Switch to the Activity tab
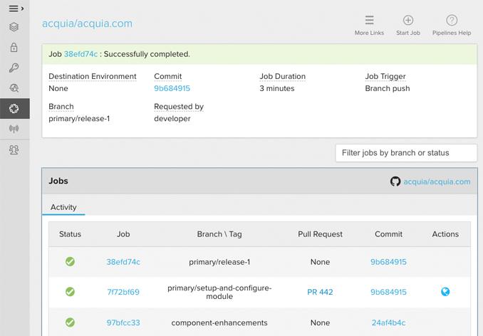Screen dimensions: 483x336 [63, 207]
